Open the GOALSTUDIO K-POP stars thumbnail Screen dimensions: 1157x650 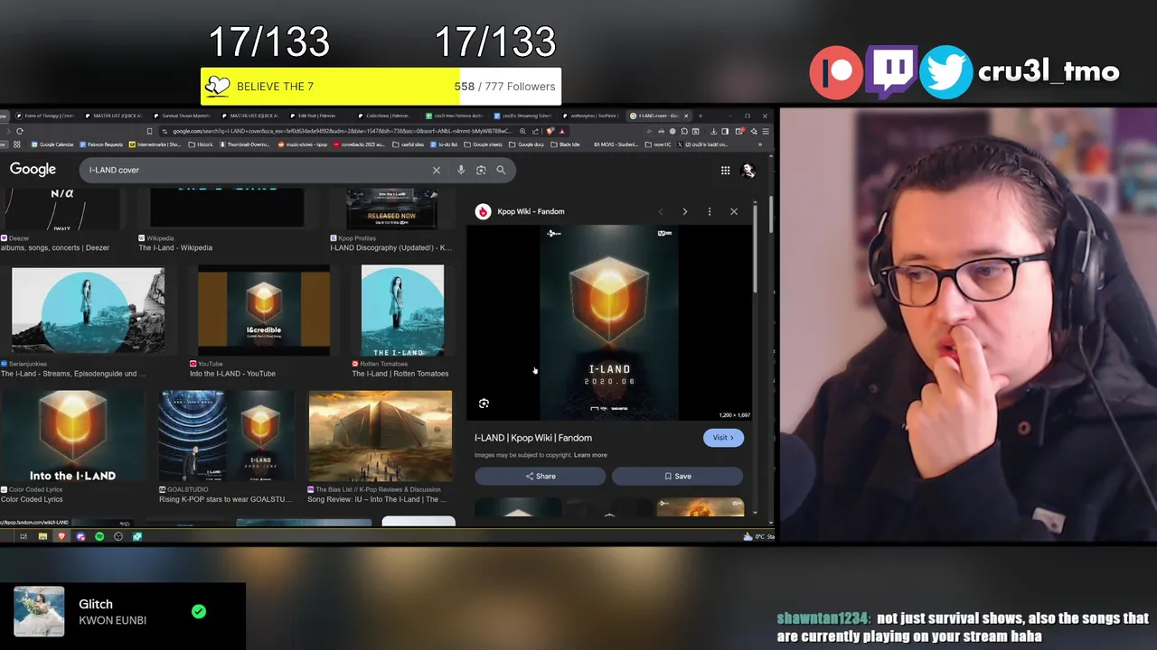click(226, 437)
